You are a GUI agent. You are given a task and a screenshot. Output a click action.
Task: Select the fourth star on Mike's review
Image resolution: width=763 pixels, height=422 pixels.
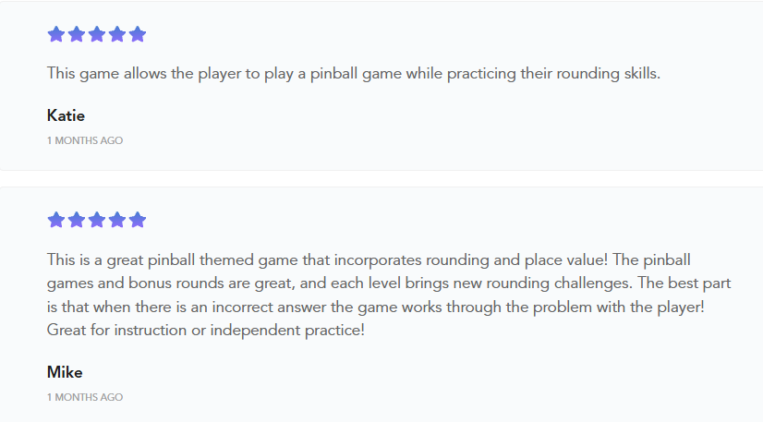click(x=117, y=220)
